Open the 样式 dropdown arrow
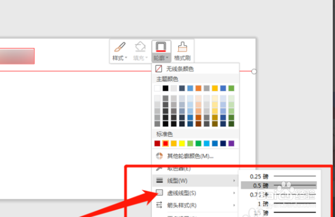335x217 pixels. (126, 58)
